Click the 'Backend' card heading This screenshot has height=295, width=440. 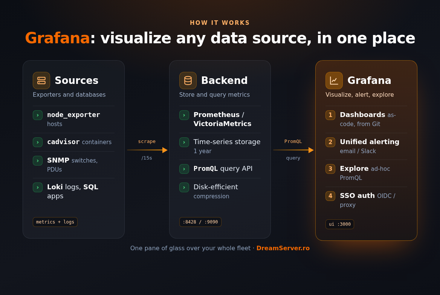pos(225,81)
